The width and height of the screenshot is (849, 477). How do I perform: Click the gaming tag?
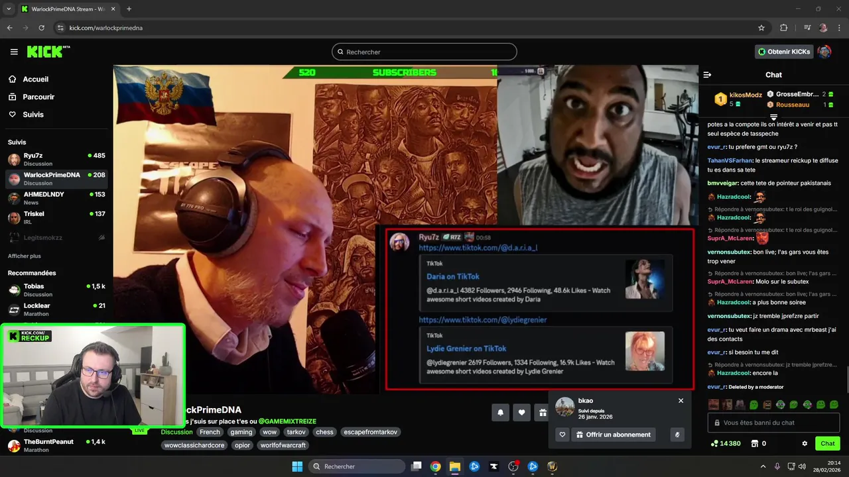point(241,432)
